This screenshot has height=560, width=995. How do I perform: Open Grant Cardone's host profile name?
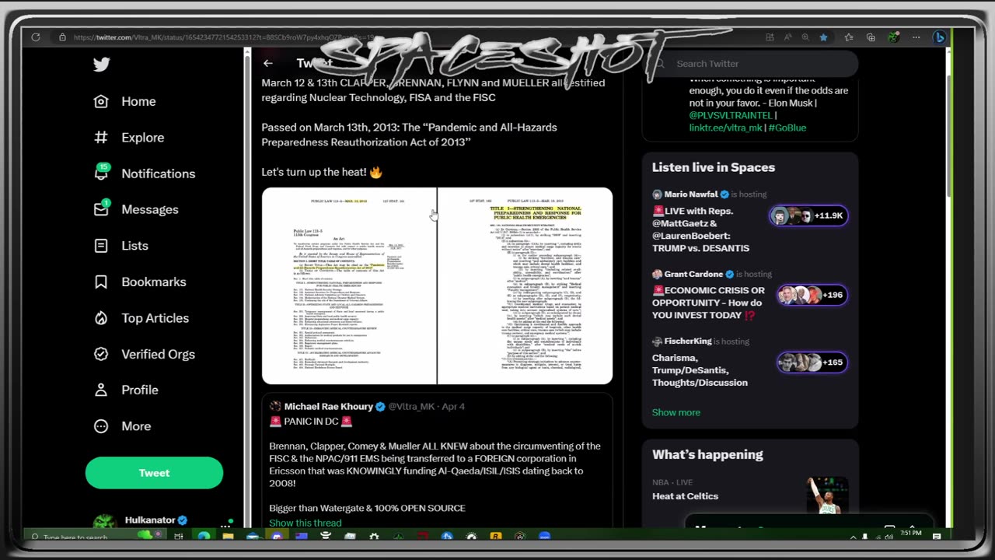coord(693,274)
